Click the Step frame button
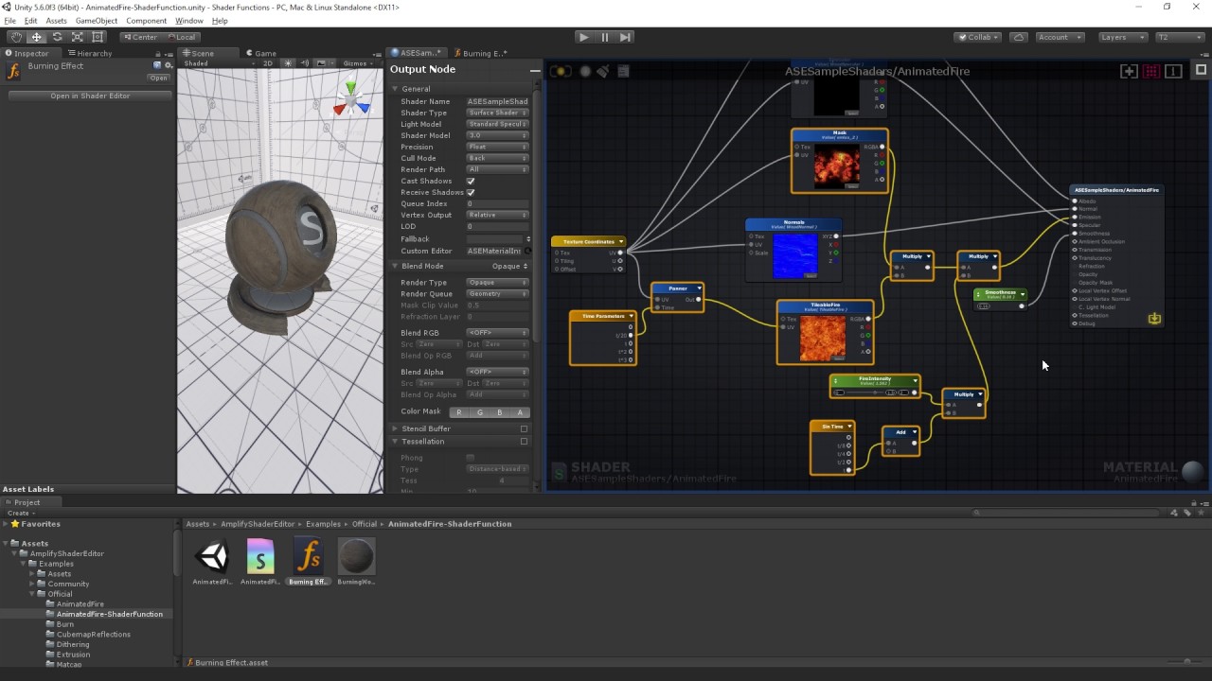This screenshot has height=681, width=1212. (x=625, y=37)
